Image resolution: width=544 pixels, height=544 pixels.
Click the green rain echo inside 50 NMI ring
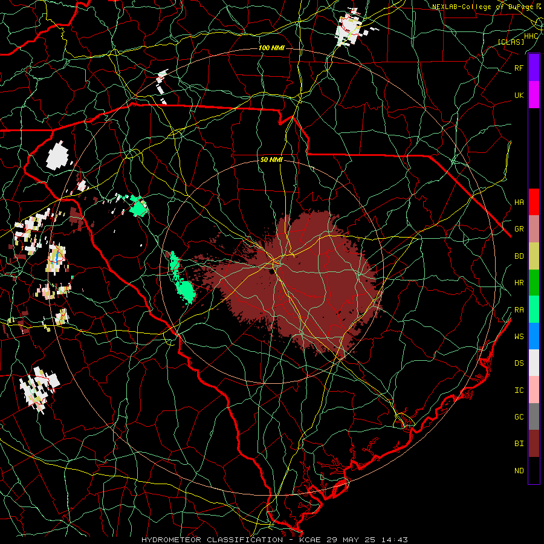(181, 278)
